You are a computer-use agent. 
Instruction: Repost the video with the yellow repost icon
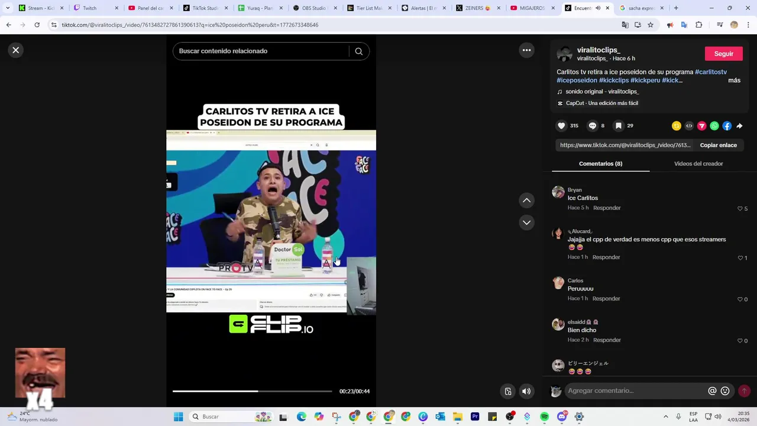click(x=677, y=125)
